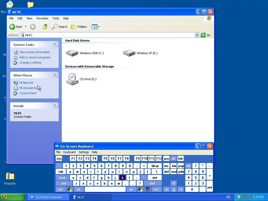Screen dimensions: 268x201
Task: Toggle the right alt key on keyboard
Action: (131, 189)
